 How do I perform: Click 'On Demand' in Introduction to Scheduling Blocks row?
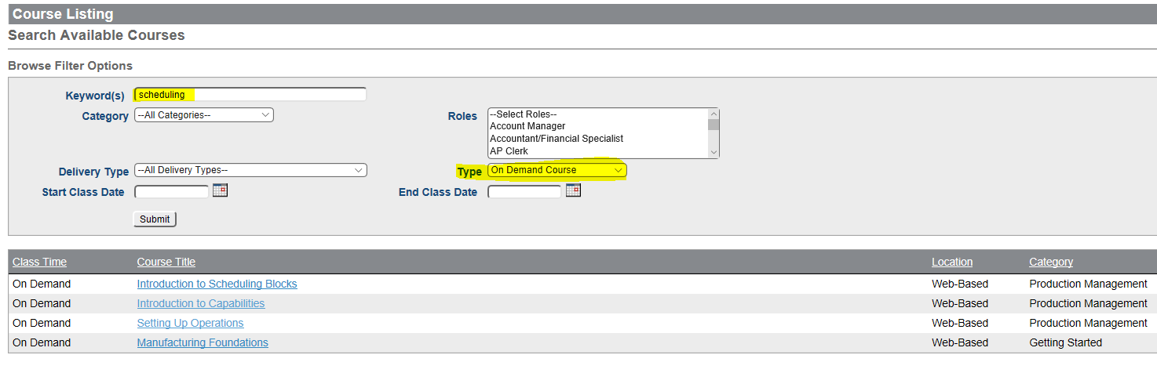[42, 284]
